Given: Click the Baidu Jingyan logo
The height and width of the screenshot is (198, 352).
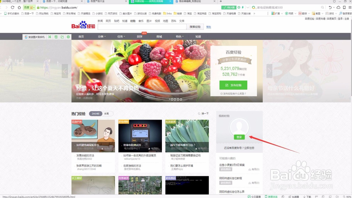Looking at the screenshot, I should click(83, 25).
